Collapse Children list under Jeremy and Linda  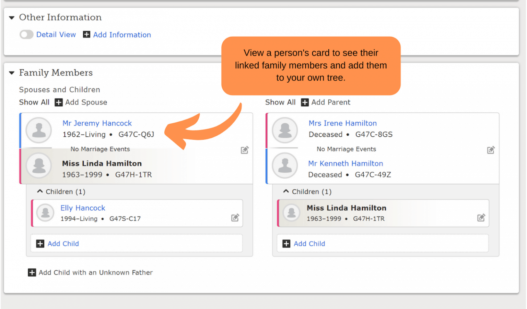[40, 191]
